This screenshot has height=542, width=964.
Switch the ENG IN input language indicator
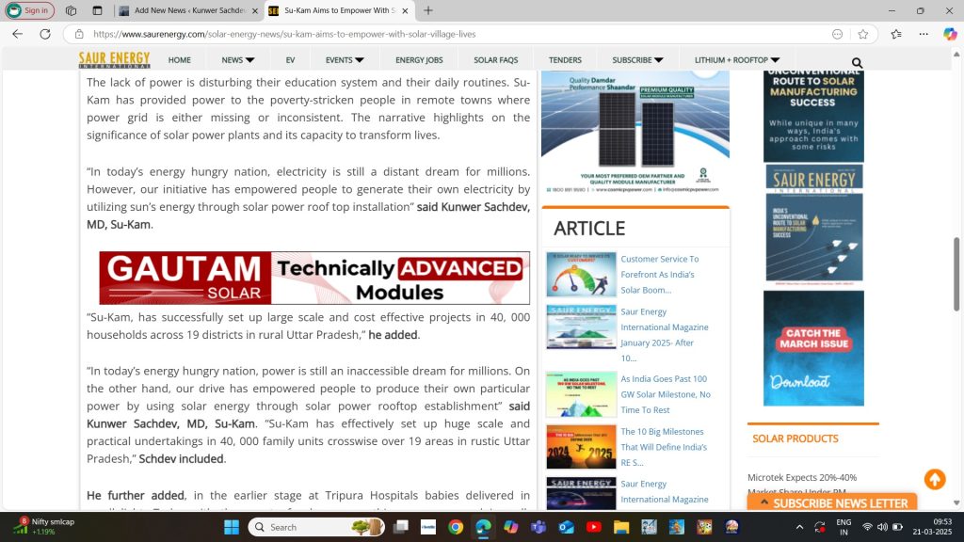point(843,527)
